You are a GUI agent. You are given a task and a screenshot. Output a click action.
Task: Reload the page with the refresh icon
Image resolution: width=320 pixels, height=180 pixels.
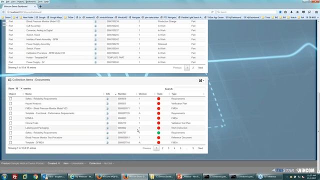click(212, 12)
